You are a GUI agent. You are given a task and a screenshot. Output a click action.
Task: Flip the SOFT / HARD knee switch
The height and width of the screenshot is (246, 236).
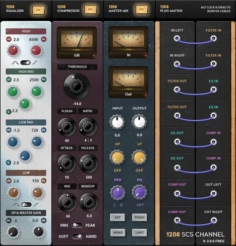(x=77, y=236)
